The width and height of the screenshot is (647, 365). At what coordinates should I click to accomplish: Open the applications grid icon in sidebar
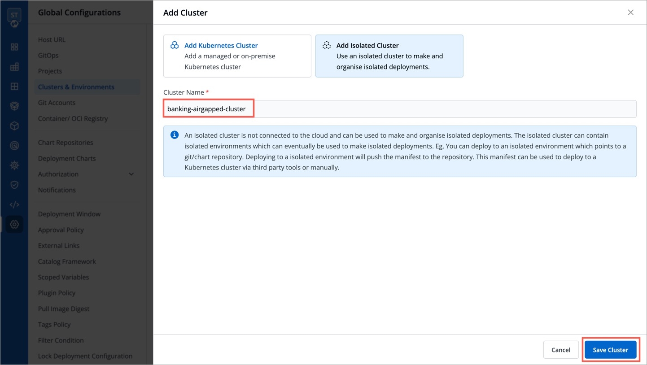click(x=14, y=47)
